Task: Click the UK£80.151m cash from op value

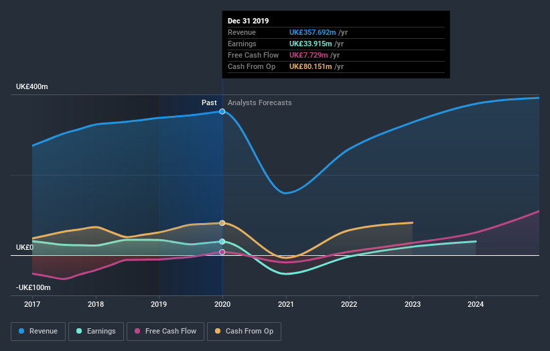Action: (310, 66)
